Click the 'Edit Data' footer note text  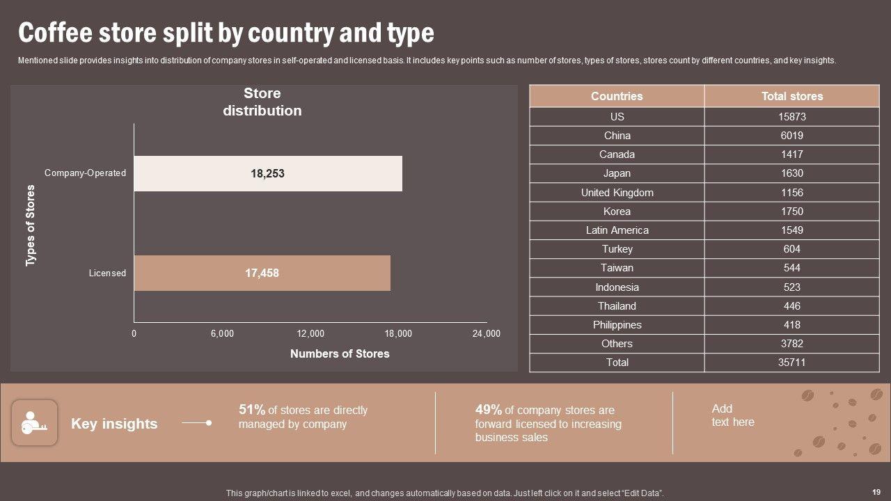tap(445, 493)
